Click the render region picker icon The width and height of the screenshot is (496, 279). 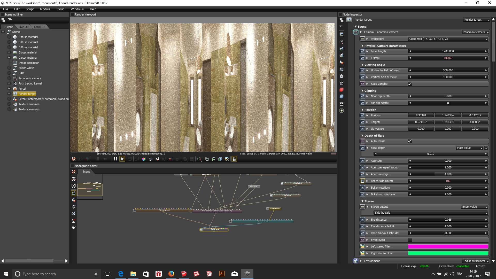(171, 159)
